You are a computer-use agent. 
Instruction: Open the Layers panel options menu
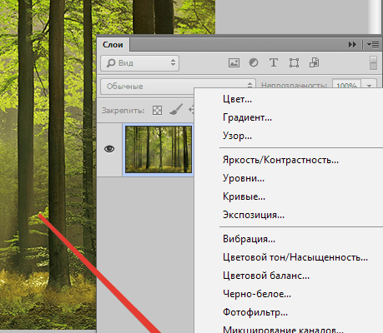[x=373, y=45]
